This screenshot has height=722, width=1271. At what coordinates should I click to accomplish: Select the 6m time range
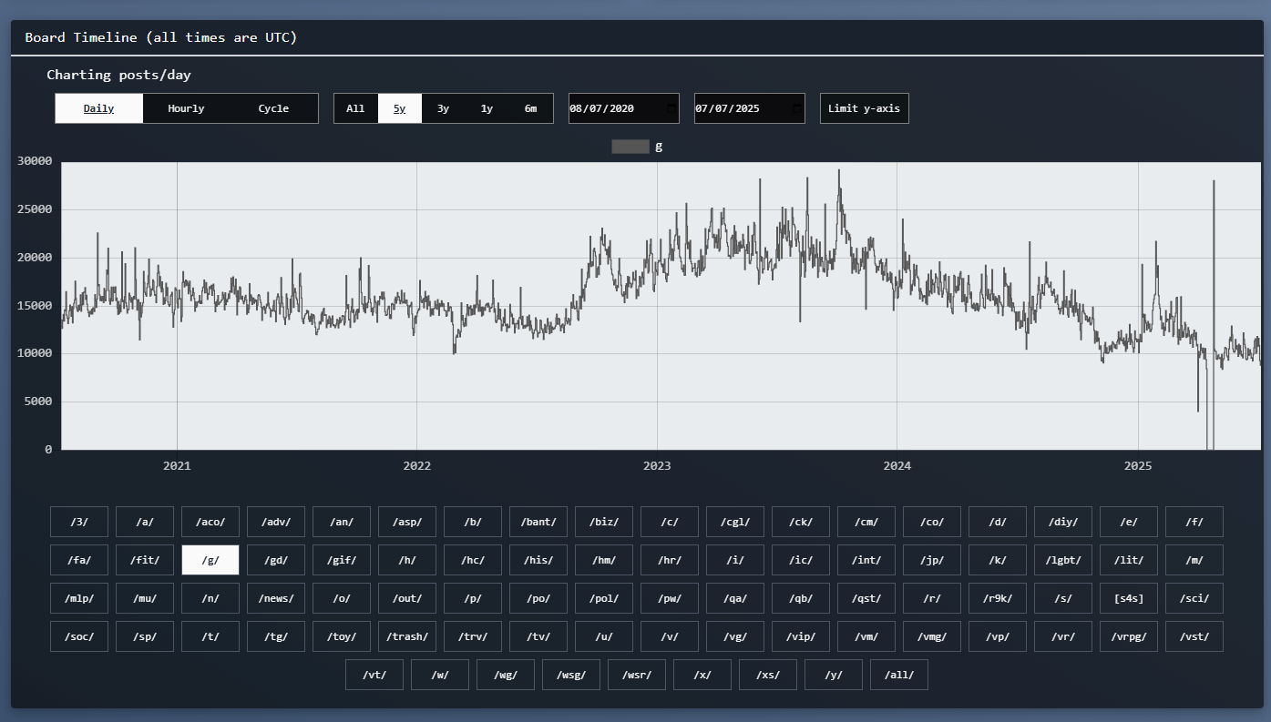point(530,108)
